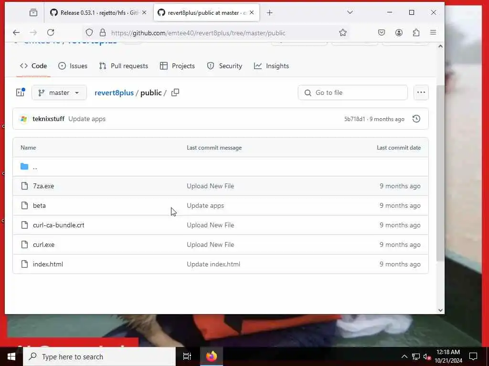This screenshot has width=489, height=366.
Task: Open the more options ellipsis button
Action: click(x=421, y=92)
